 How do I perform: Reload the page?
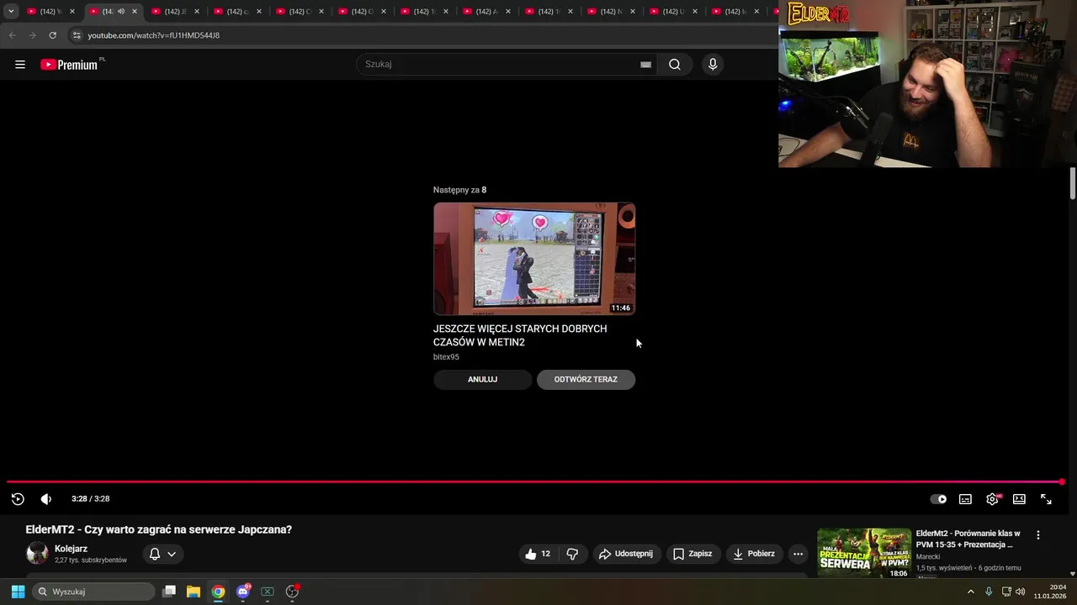[53, 35]
